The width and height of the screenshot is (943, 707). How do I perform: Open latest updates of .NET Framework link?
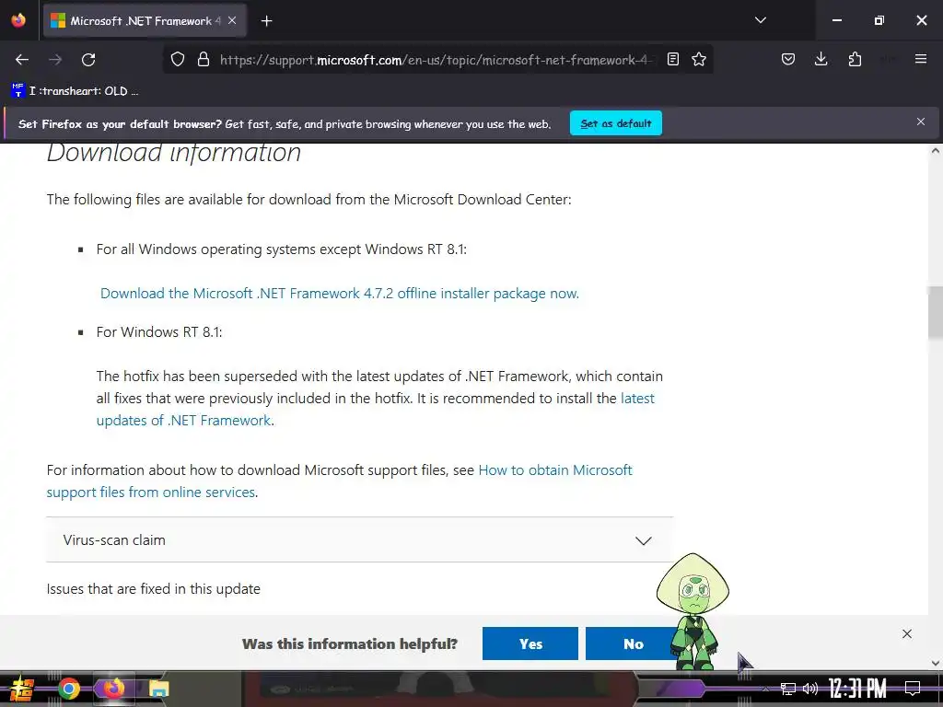376,410
